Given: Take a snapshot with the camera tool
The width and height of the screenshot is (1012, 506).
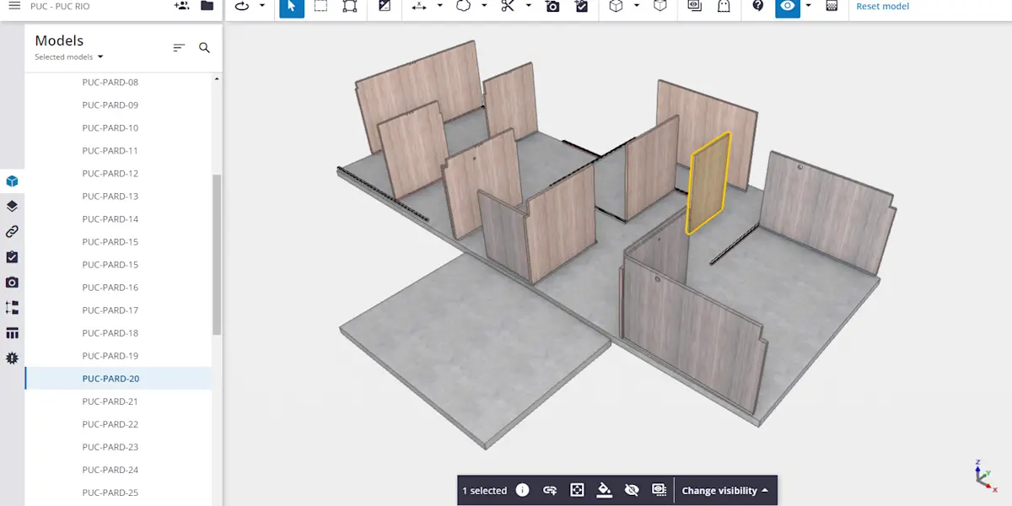Looking at the screenshot, I should coord(552,7).
